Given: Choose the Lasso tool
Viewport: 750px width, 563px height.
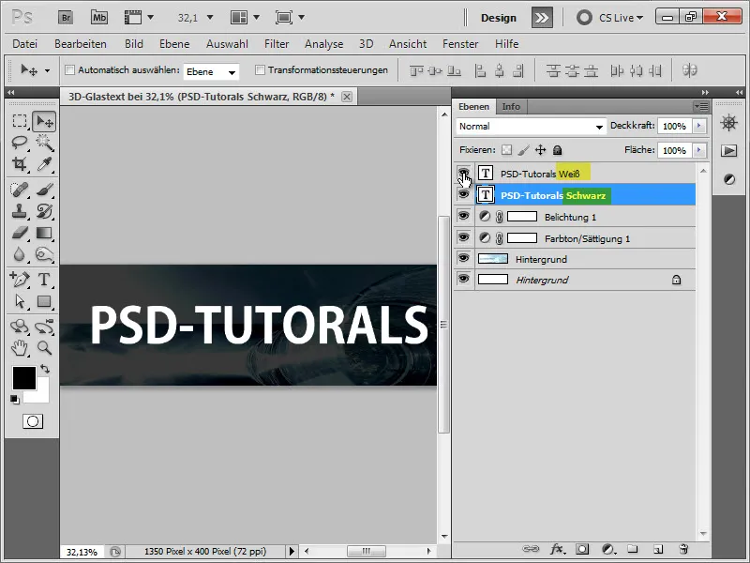Looking at the screenshot, I should click(x=20, y=142).
